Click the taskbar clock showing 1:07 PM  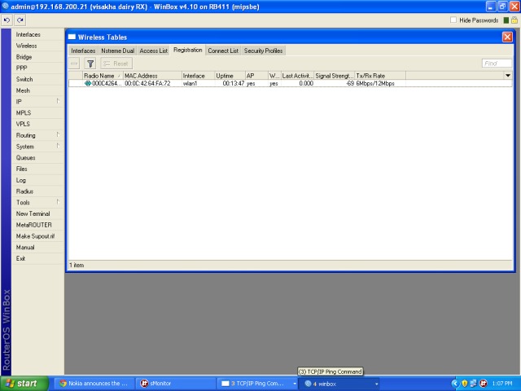(x=502, y=384)
